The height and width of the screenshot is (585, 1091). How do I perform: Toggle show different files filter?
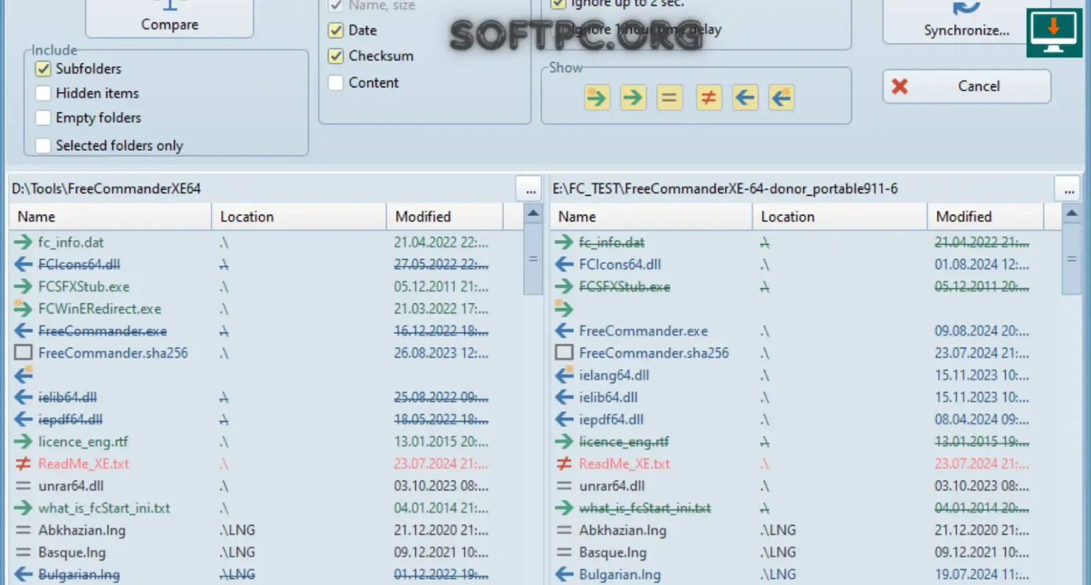pyautogui.click(x=709, y=97)
